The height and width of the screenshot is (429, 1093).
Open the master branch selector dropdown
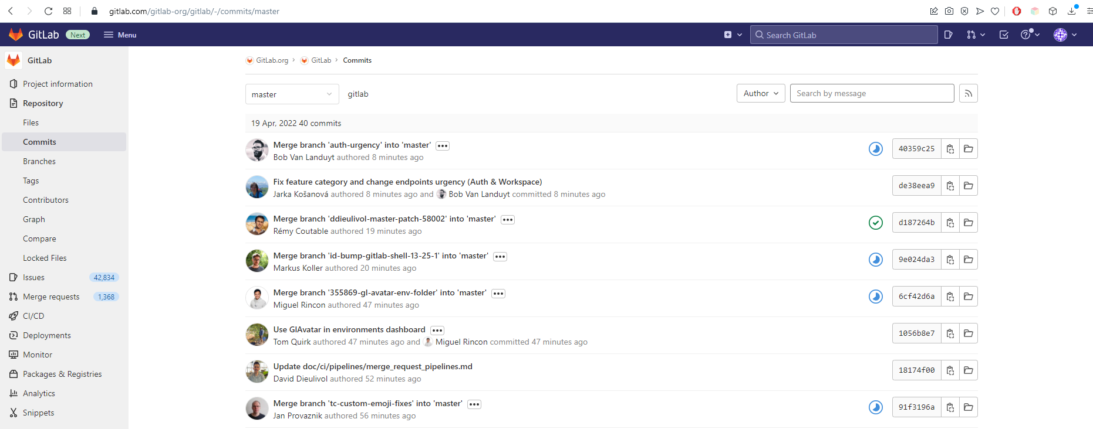coord(292,94)
